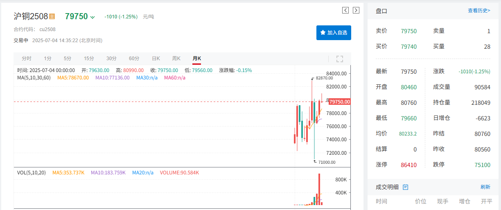Show the 周K weekly chart tab
The height and width of the screenshot is (210, 501).
click(x=176, y=59)
